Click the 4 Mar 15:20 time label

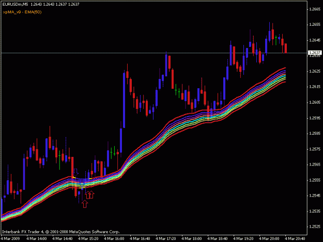(88, 238)
